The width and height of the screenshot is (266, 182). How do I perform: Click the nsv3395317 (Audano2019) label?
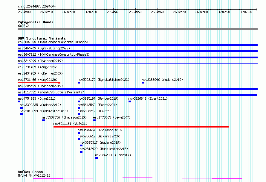point(100,142)
